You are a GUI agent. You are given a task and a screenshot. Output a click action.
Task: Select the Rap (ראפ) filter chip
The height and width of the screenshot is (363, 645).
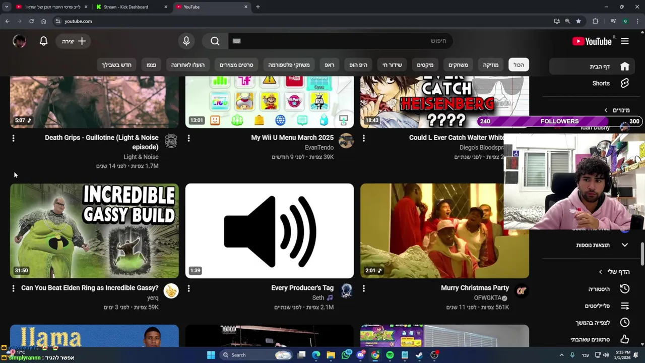coord(330,65)
